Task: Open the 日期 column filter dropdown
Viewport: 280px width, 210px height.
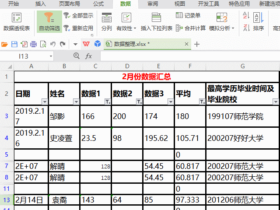Action: (x=45, y=102)
